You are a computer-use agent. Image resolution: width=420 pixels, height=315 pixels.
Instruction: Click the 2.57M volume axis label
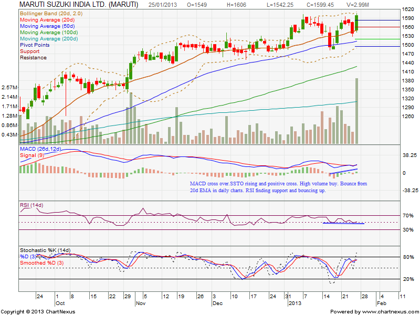point(9,88)
